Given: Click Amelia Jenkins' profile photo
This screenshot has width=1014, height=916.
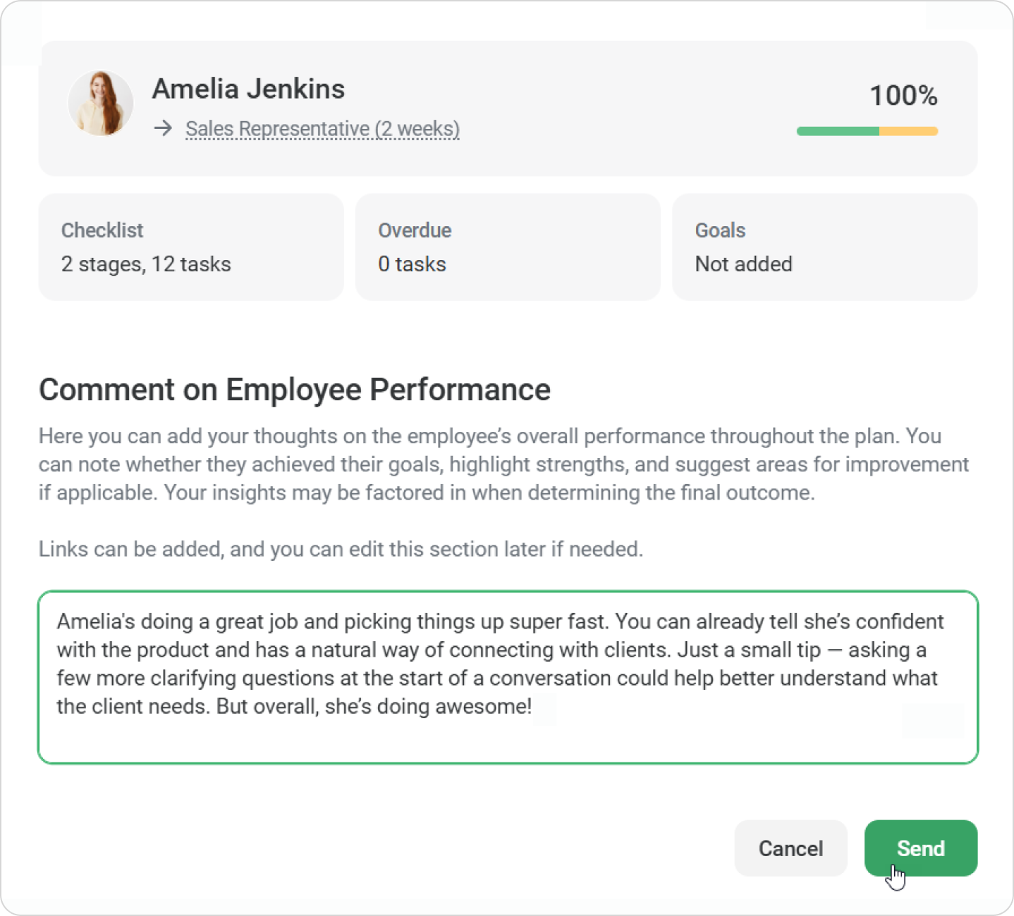Looking at the screenshot, I should click(x=100, y=104).
